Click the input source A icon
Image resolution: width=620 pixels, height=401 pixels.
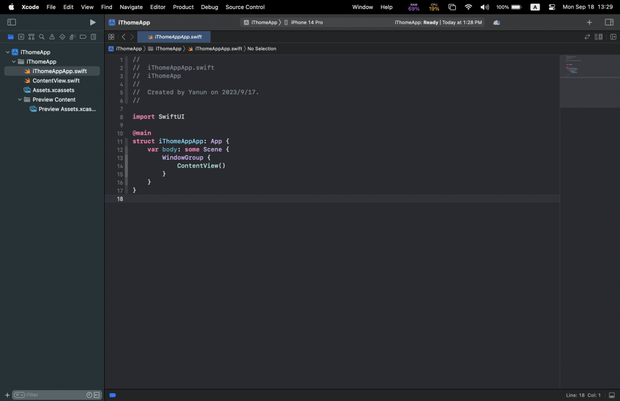pyautogui.click(x=535, y=7)
